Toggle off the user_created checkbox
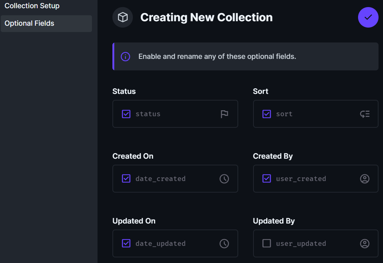The image size is (383, 263). click(267, 179)
